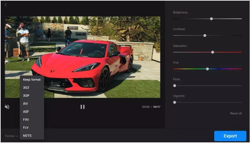
Task: Unmute the video with speaker icon
Action: 7,107
